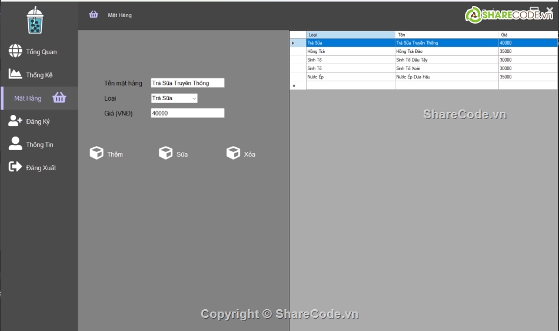The width and height of the screenshot is (559, 331).
Task: Click the logout icon beside Đăng Xuất
Action: (x=15, y=167)
